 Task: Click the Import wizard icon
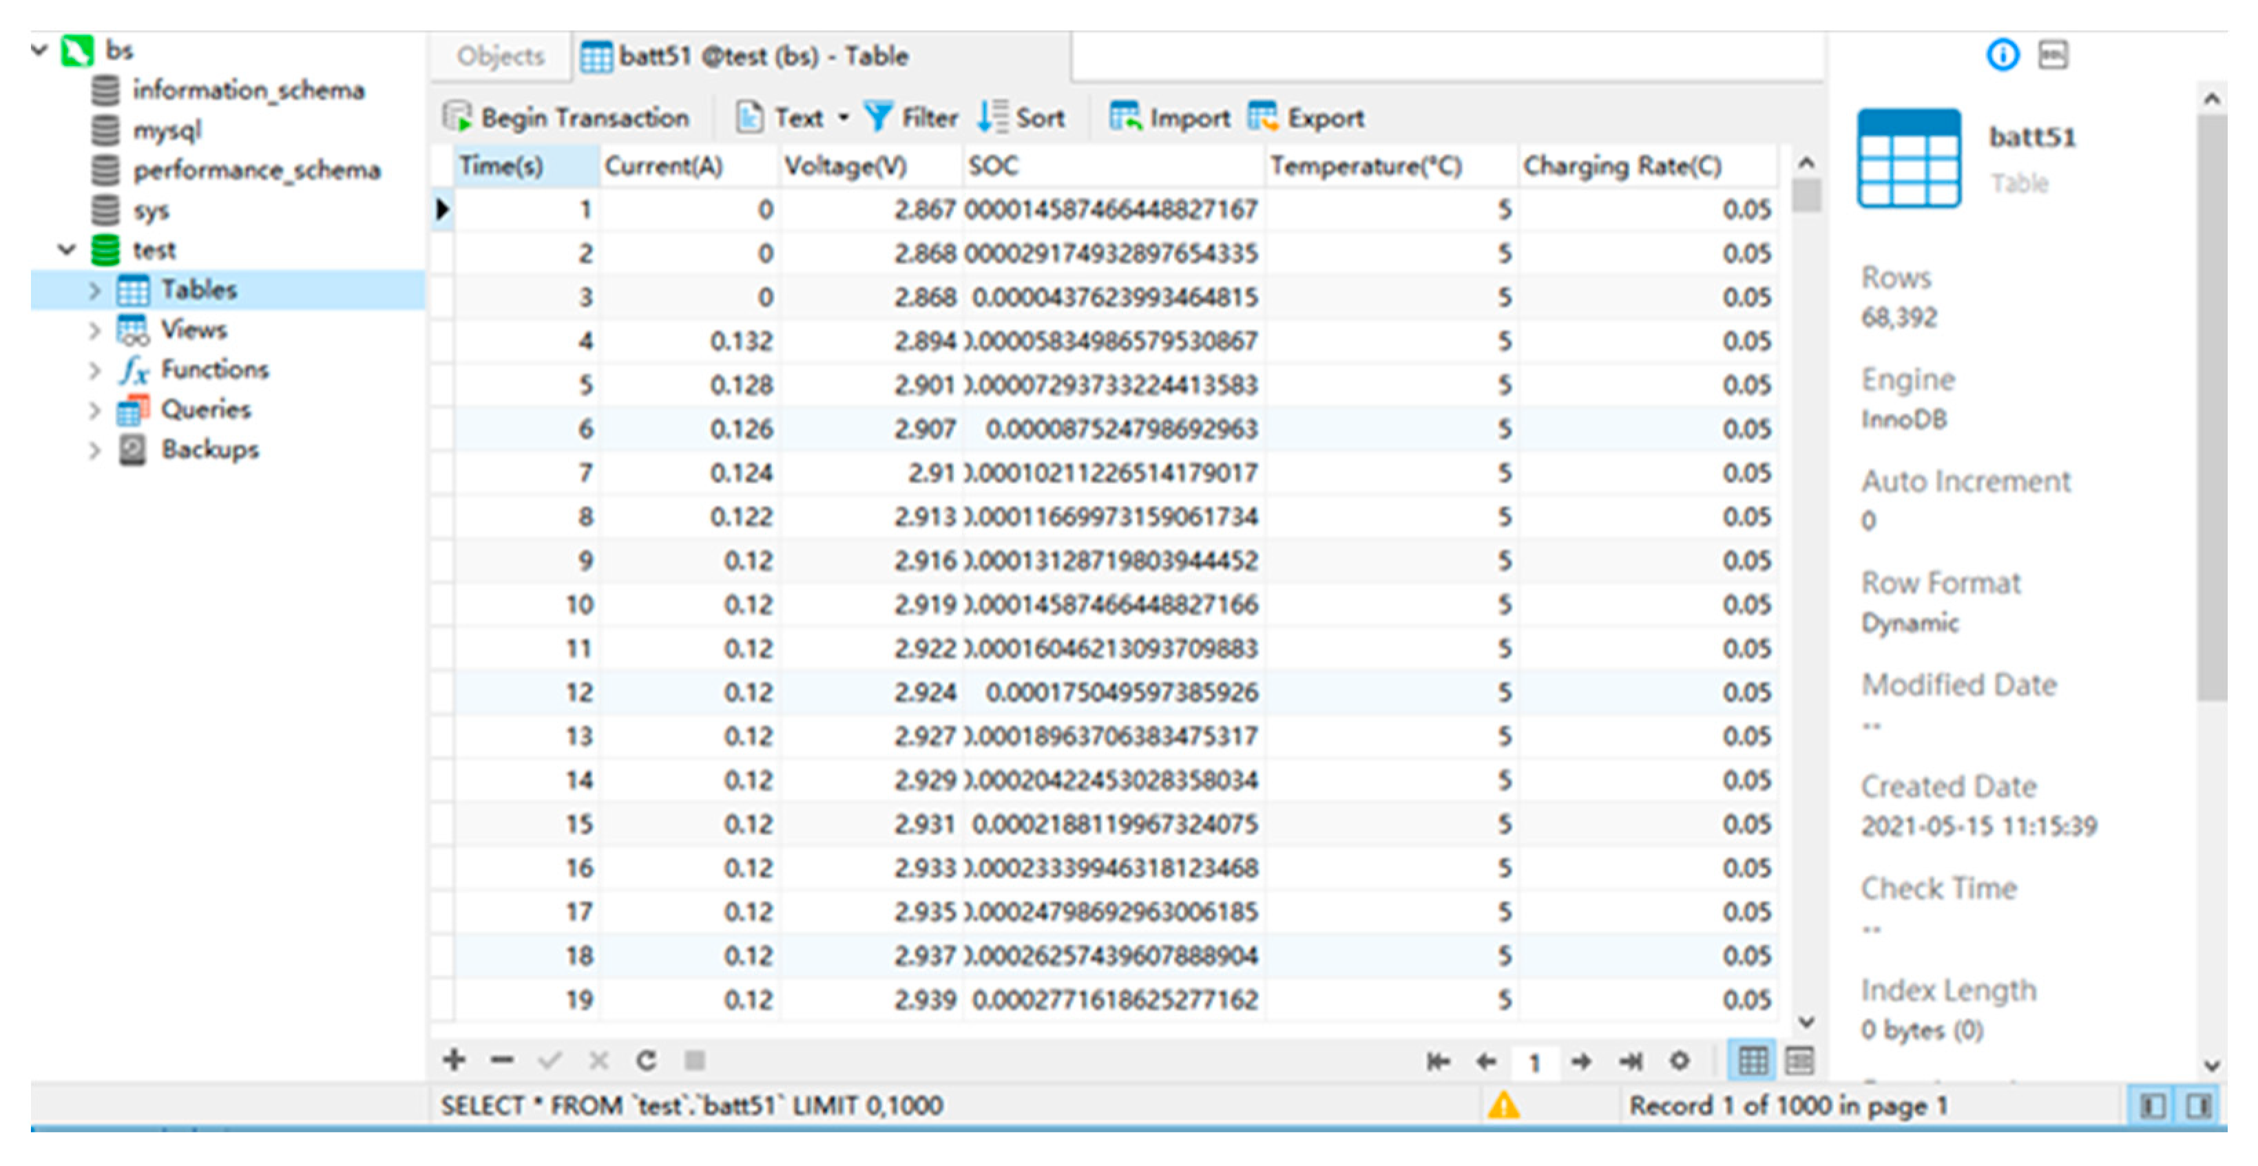tap(1125, 116)
